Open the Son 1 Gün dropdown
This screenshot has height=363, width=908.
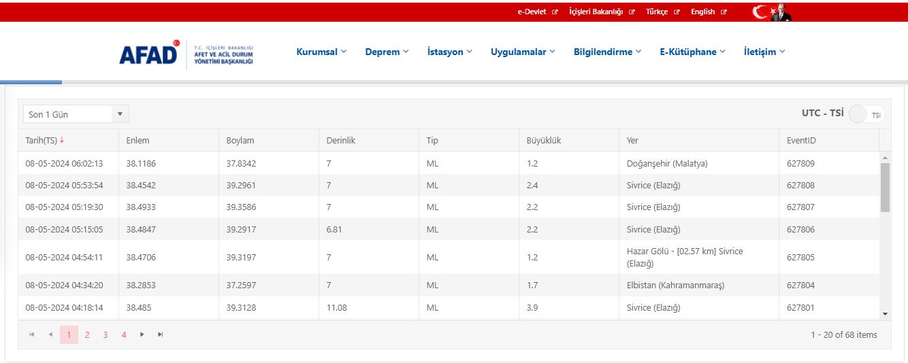pyautogui.click(x=76, y=114)
